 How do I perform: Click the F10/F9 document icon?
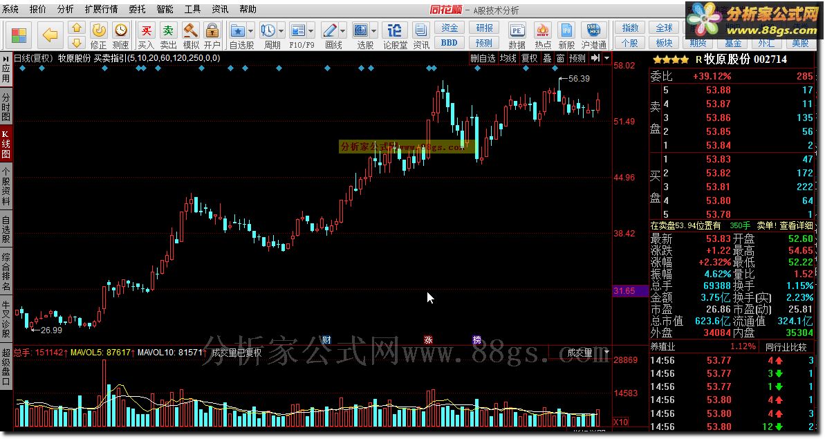coord(298,30)
